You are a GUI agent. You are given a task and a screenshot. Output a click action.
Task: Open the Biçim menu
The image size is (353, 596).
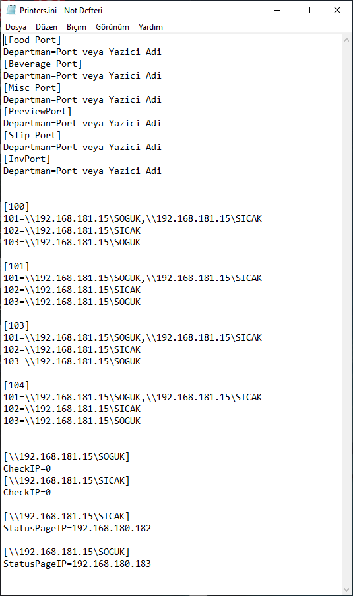coord(77,27)
